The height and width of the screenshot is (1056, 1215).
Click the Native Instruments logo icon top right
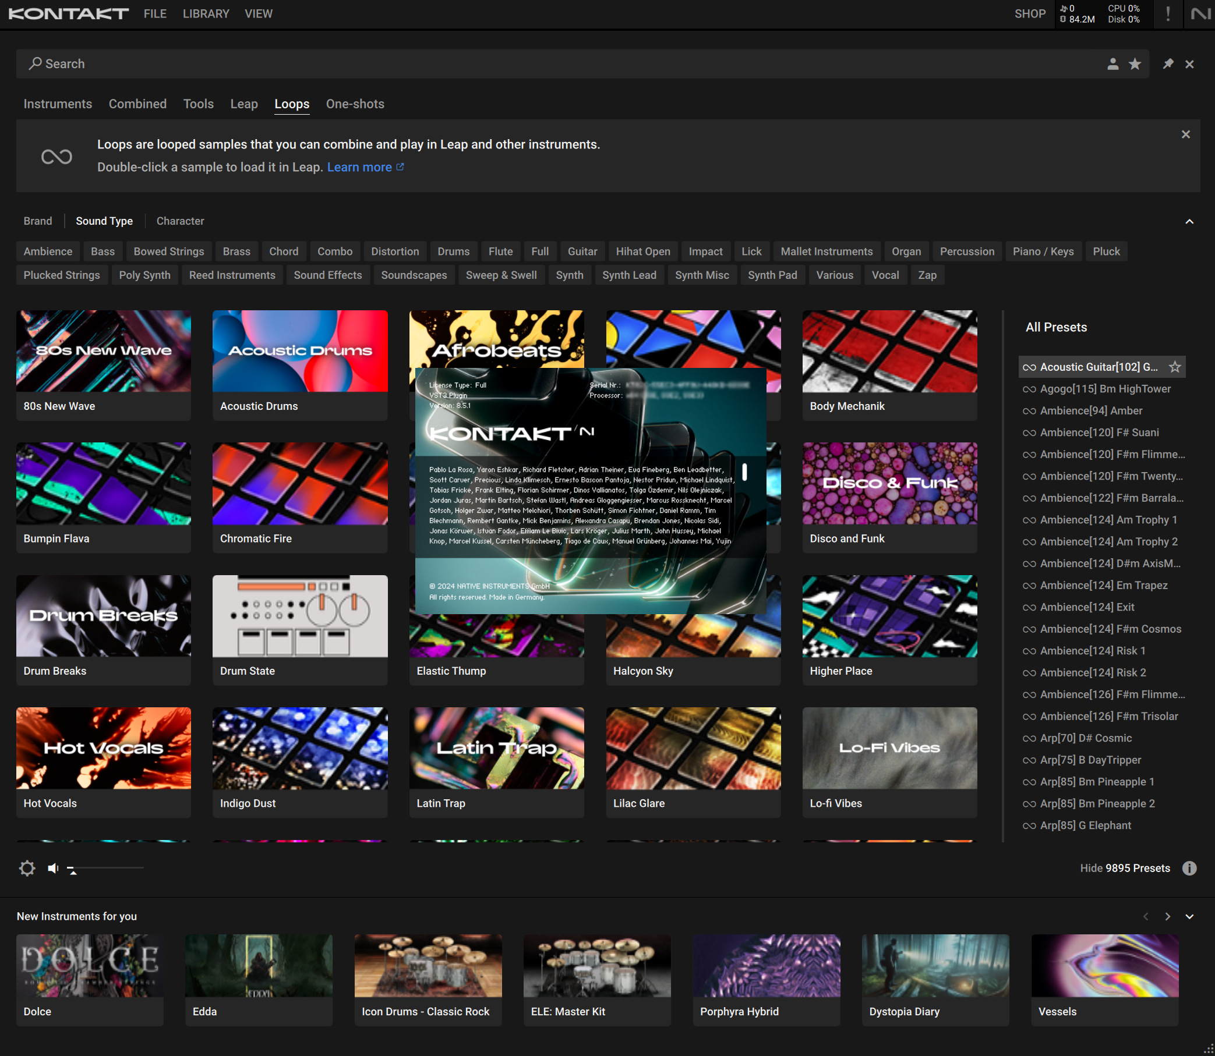pos(1200,13)
